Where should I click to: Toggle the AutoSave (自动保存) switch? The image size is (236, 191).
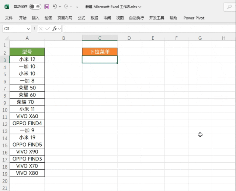35,7
